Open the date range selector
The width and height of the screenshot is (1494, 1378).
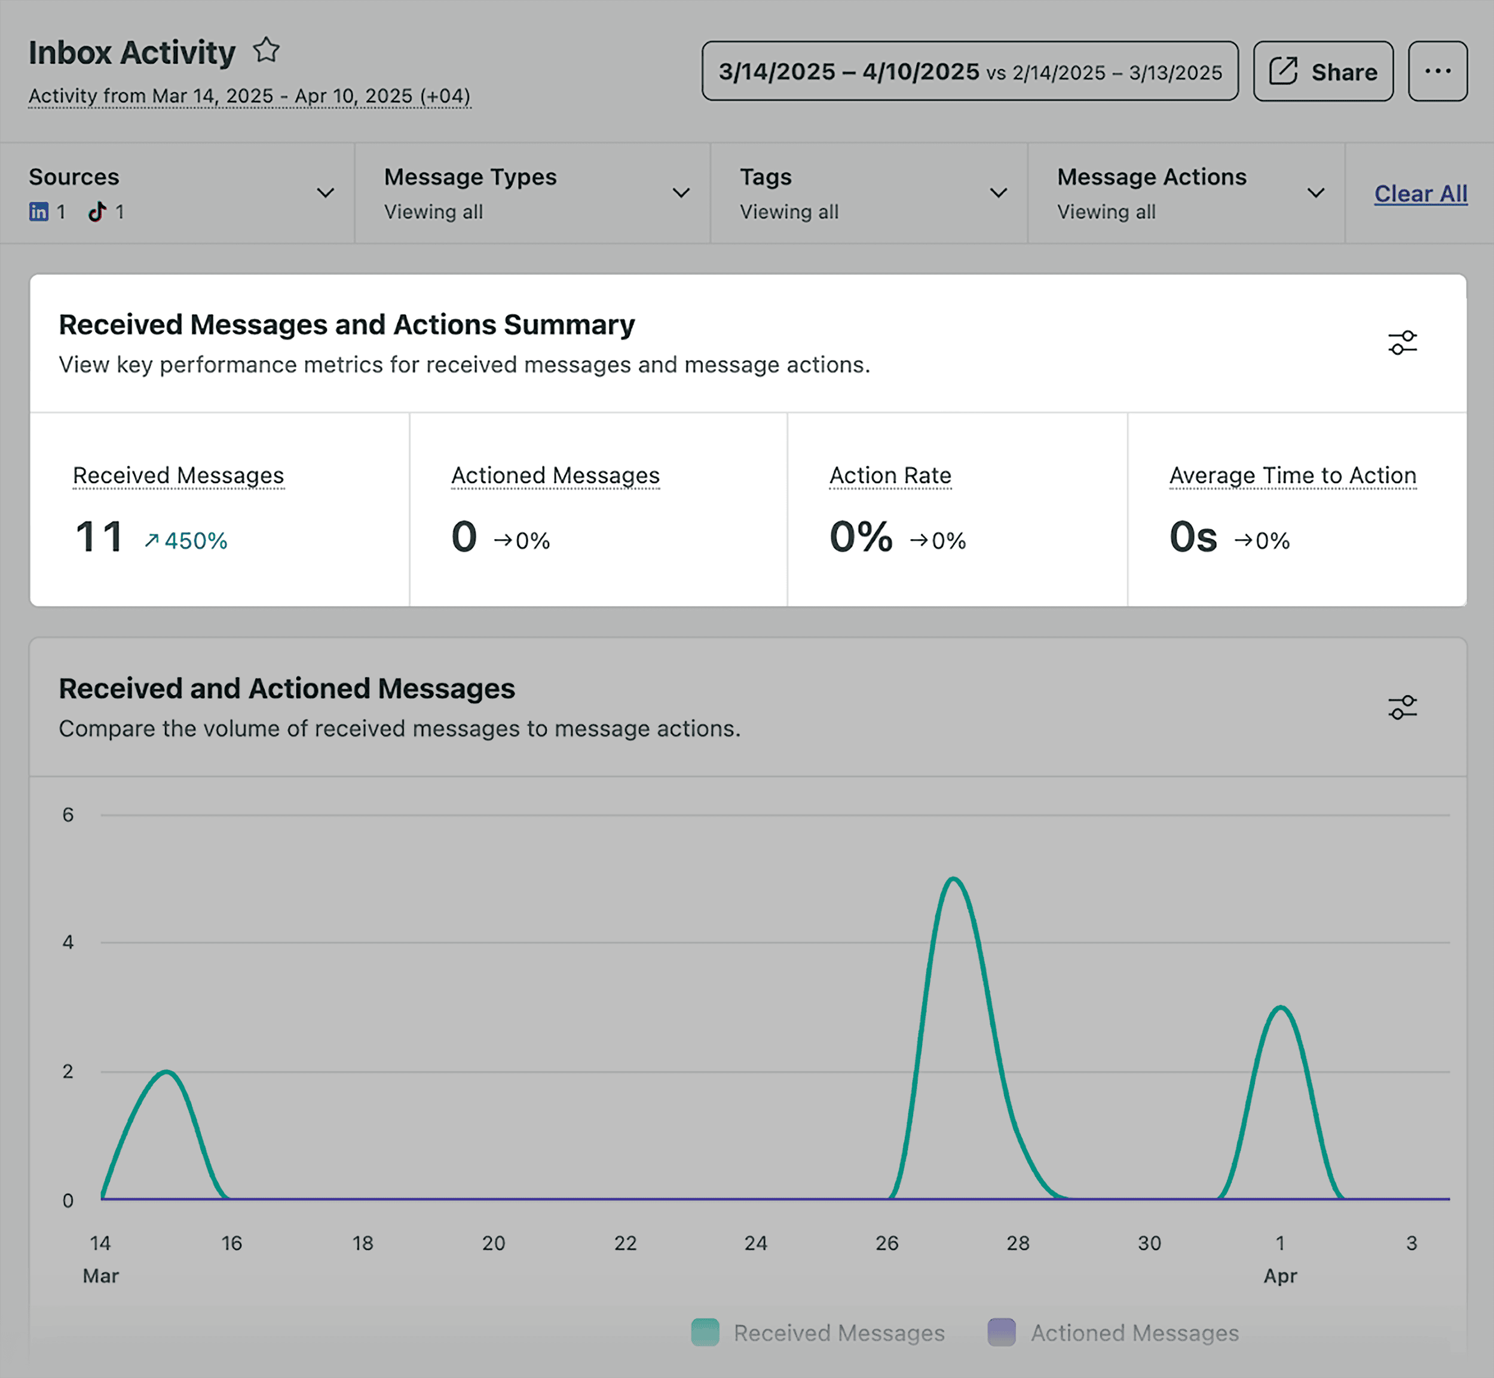[970, 71]
